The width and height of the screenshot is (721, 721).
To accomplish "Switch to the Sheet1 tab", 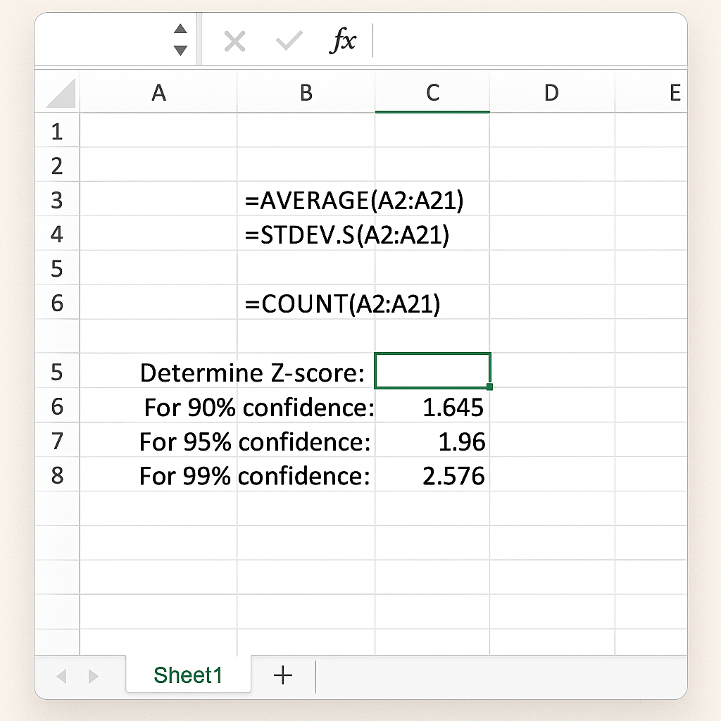I will pyautogui.click(x=188, y=676).
